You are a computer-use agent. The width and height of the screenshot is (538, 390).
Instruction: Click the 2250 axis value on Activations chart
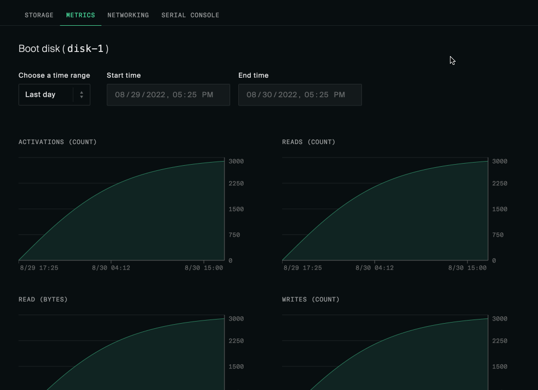click(236, 184)
